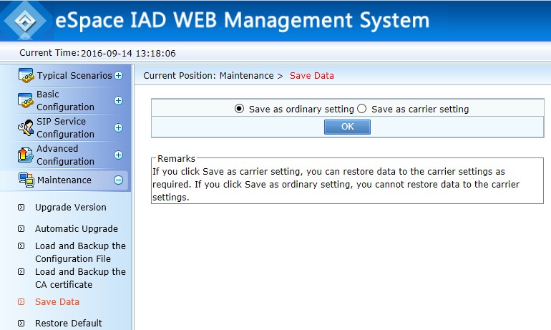Select Save as carrier setting option

tap(361, 110)
